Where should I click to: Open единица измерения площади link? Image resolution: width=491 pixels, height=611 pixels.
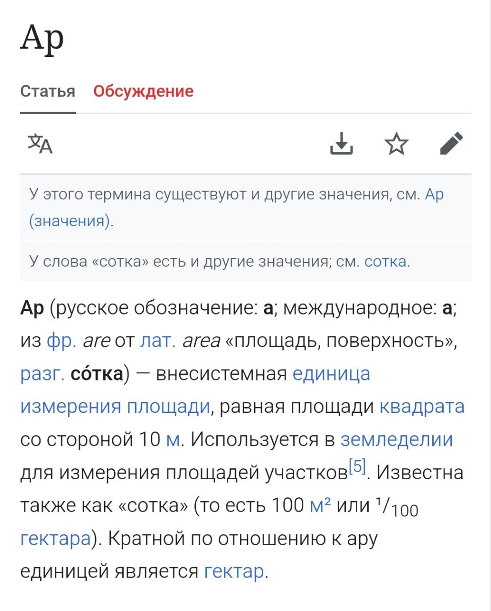click(115, 406)
